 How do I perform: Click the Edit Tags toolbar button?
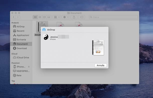(x=82, y=17)
